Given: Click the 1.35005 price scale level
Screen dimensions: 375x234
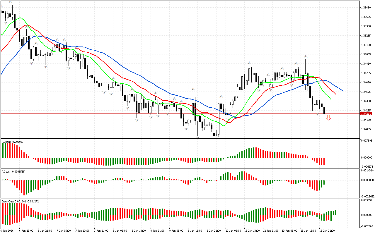Looking at the screenshot, I should click(x=366, y=54).
